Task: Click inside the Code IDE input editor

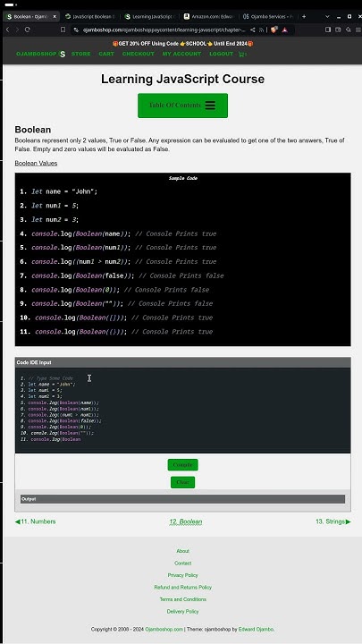Action: point(182,411)
